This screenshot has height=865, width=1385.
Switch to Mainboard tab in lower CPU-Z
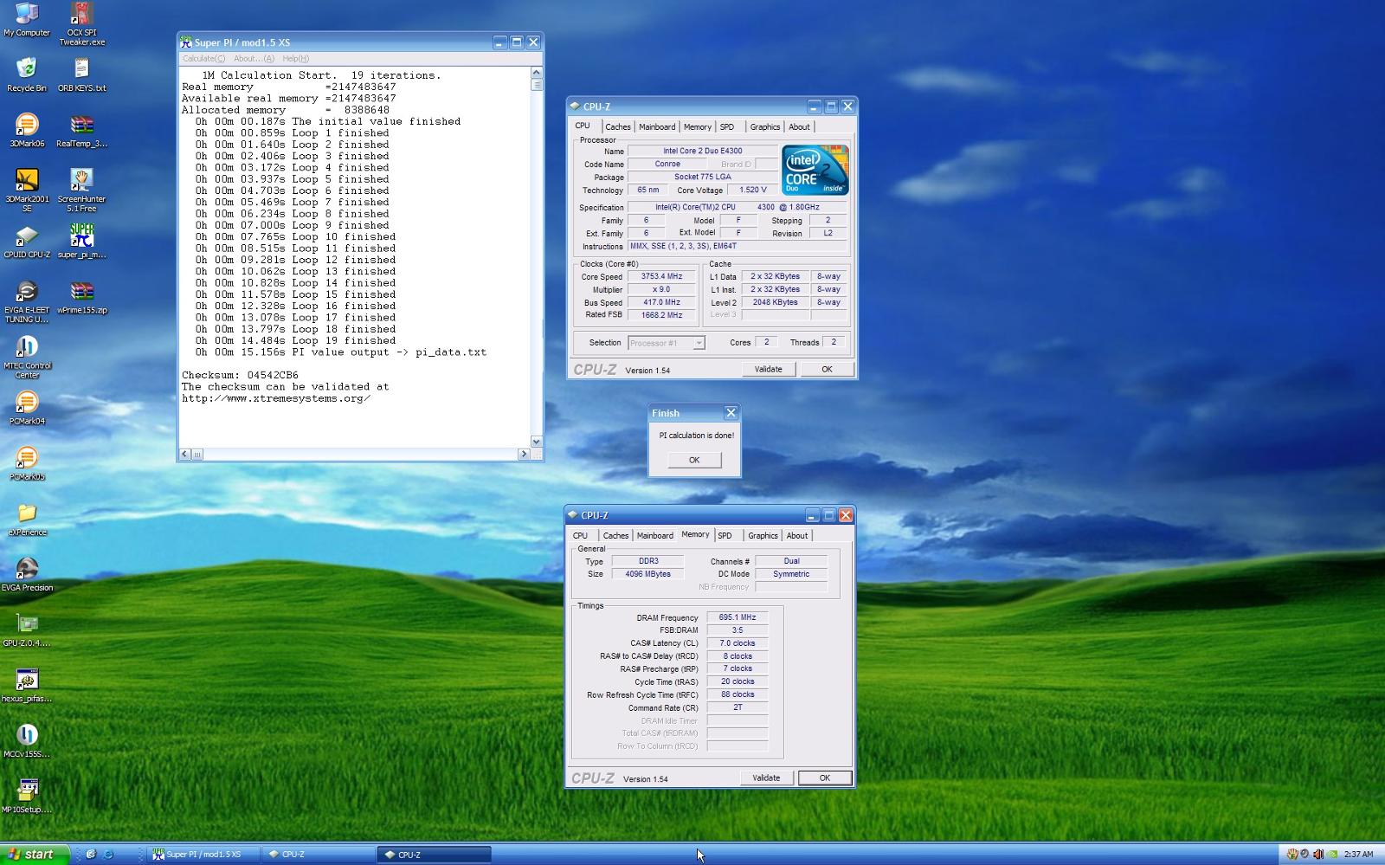coord(654,535)
